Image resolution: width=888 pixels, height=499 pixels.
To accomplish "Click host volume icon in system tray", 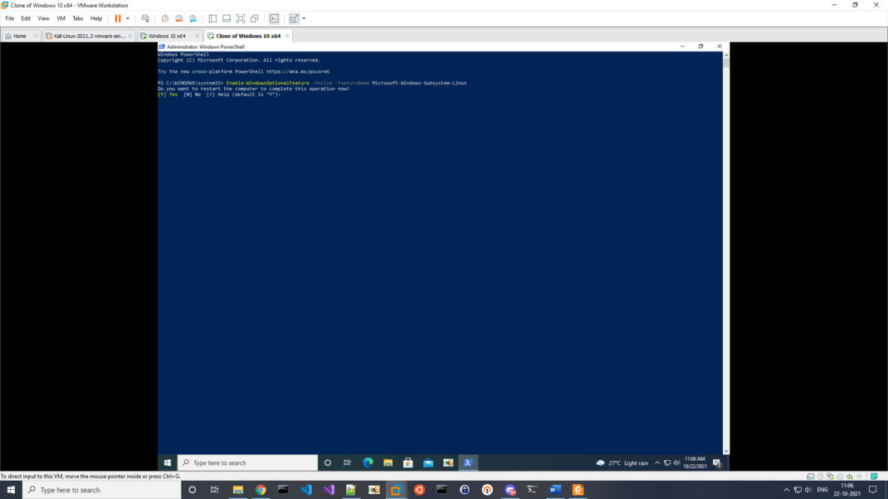I will tap(808, 490).
